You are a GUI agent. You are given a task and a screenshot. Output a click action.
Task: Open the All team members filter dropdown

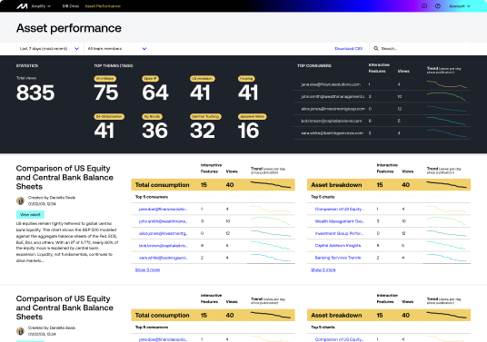pos(117,49)
